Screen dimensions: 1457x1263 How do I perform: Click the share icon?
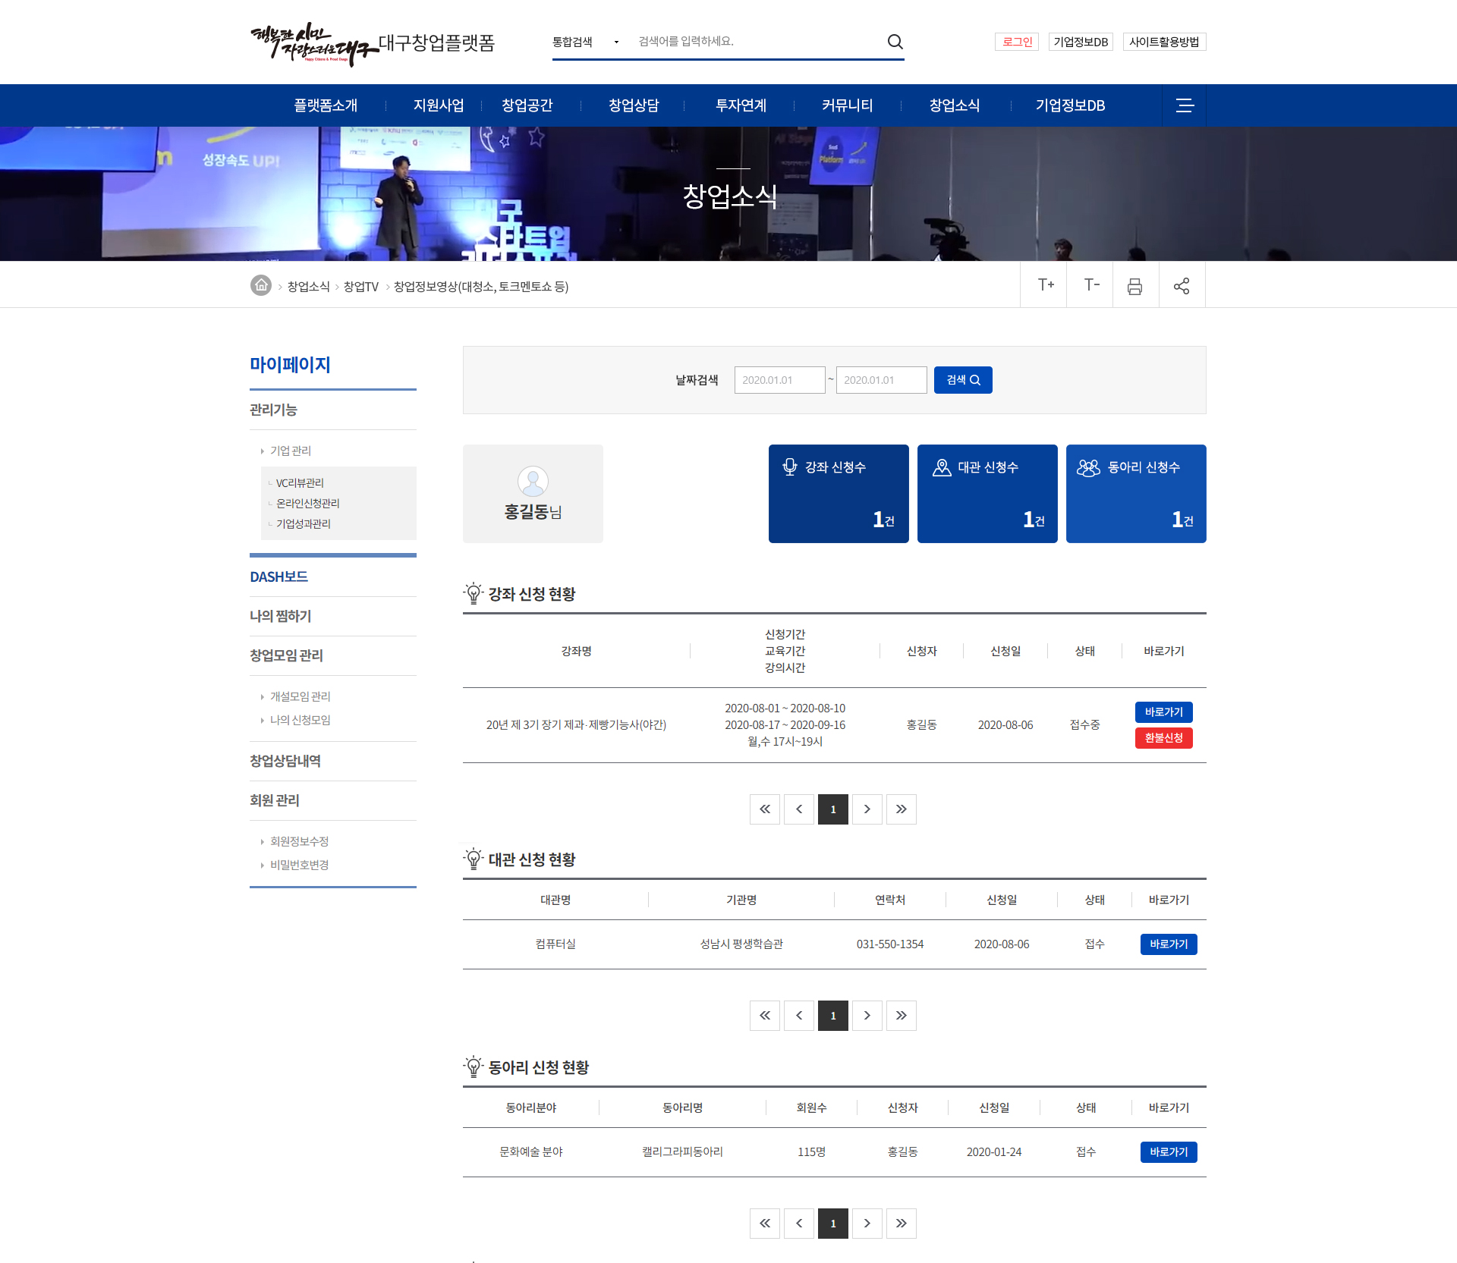click(1181, 286)
